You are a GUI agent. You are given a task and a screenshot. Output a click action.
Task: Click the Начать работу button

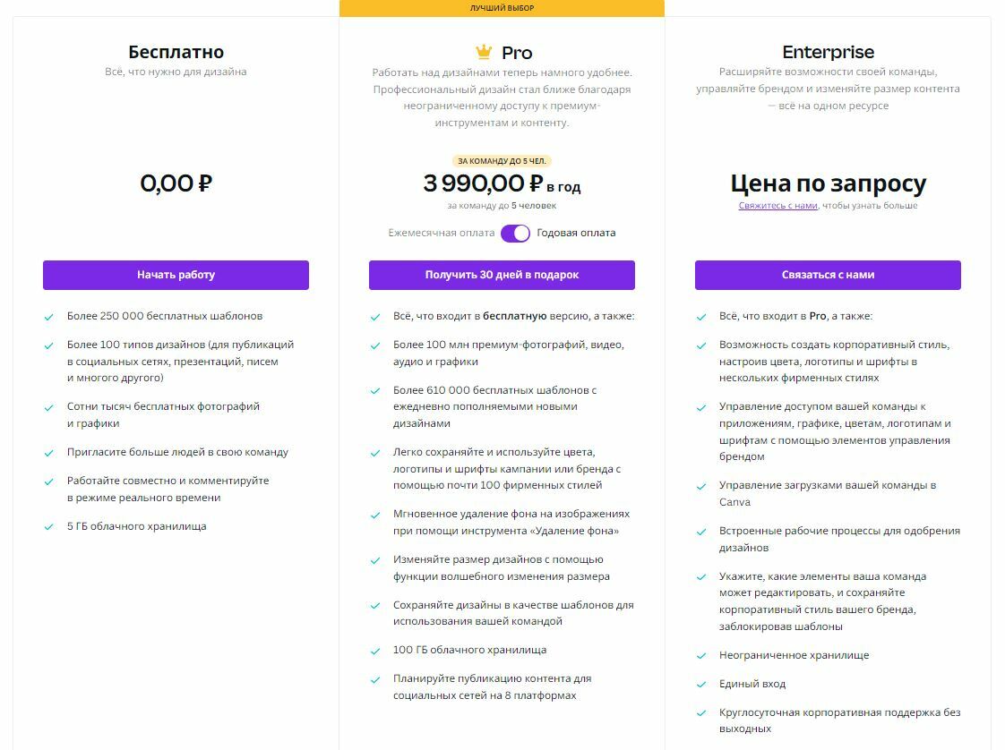[x=176, y=275]
